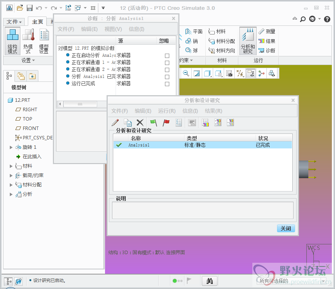Open 分析和研究 ribbon button
The image size is (335, 289).
(x=248, y=41)
